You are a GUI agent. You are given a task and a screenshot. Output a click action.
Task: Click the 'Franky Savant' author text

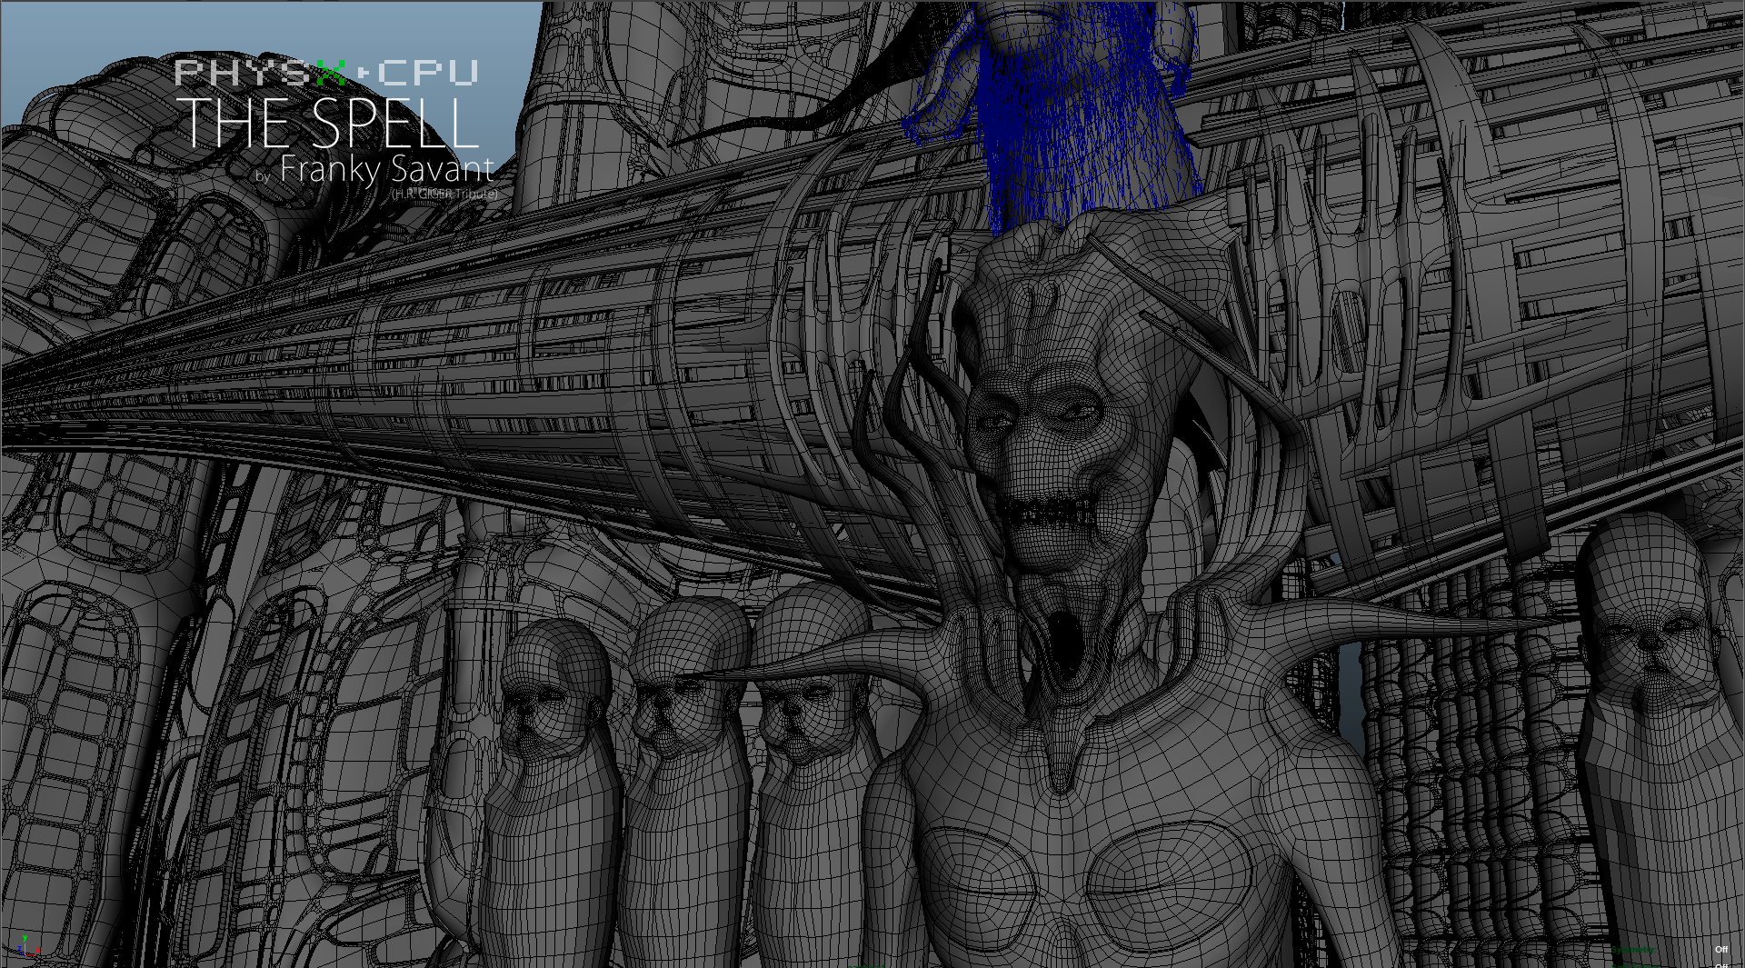click(387, 169)
